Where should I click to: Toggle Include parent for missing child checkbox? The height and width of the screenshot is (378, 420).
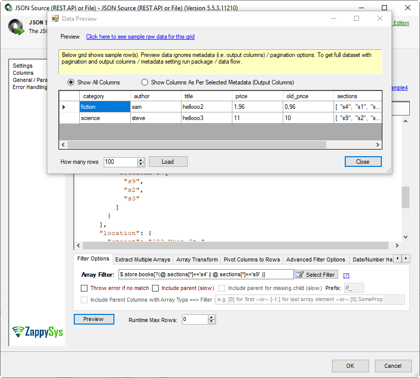coord(222,288)
